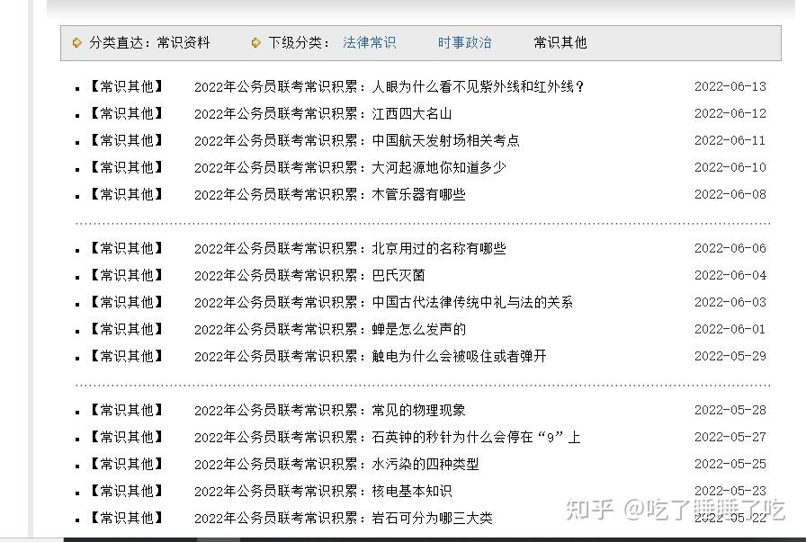Open the 法律常识 subcategory link
The height and width of the screenshot is (542, 806).
pyautogui.click(x=369, y=42)
